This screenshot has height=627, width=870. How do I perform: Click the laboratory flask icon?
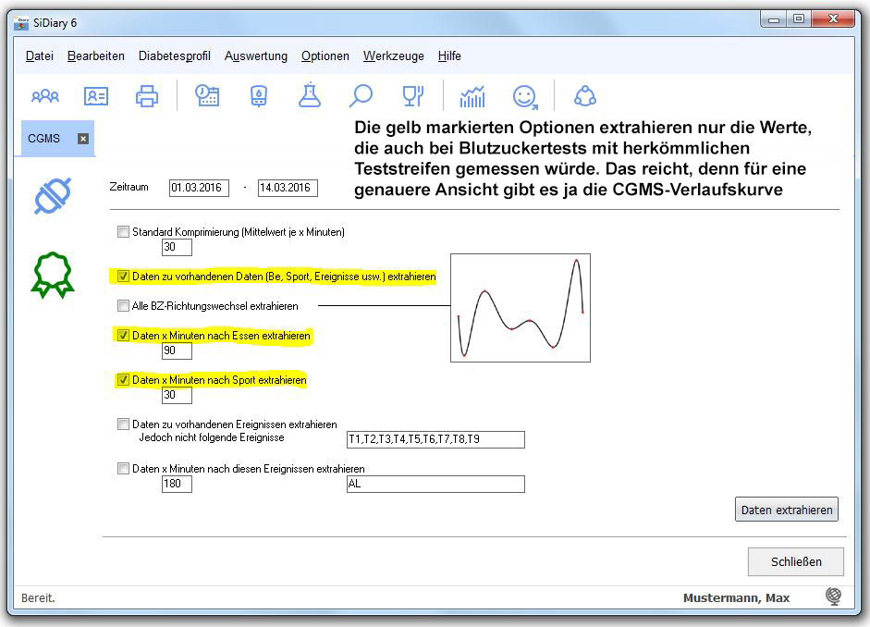pyautogui.click(x=310, y=95)
